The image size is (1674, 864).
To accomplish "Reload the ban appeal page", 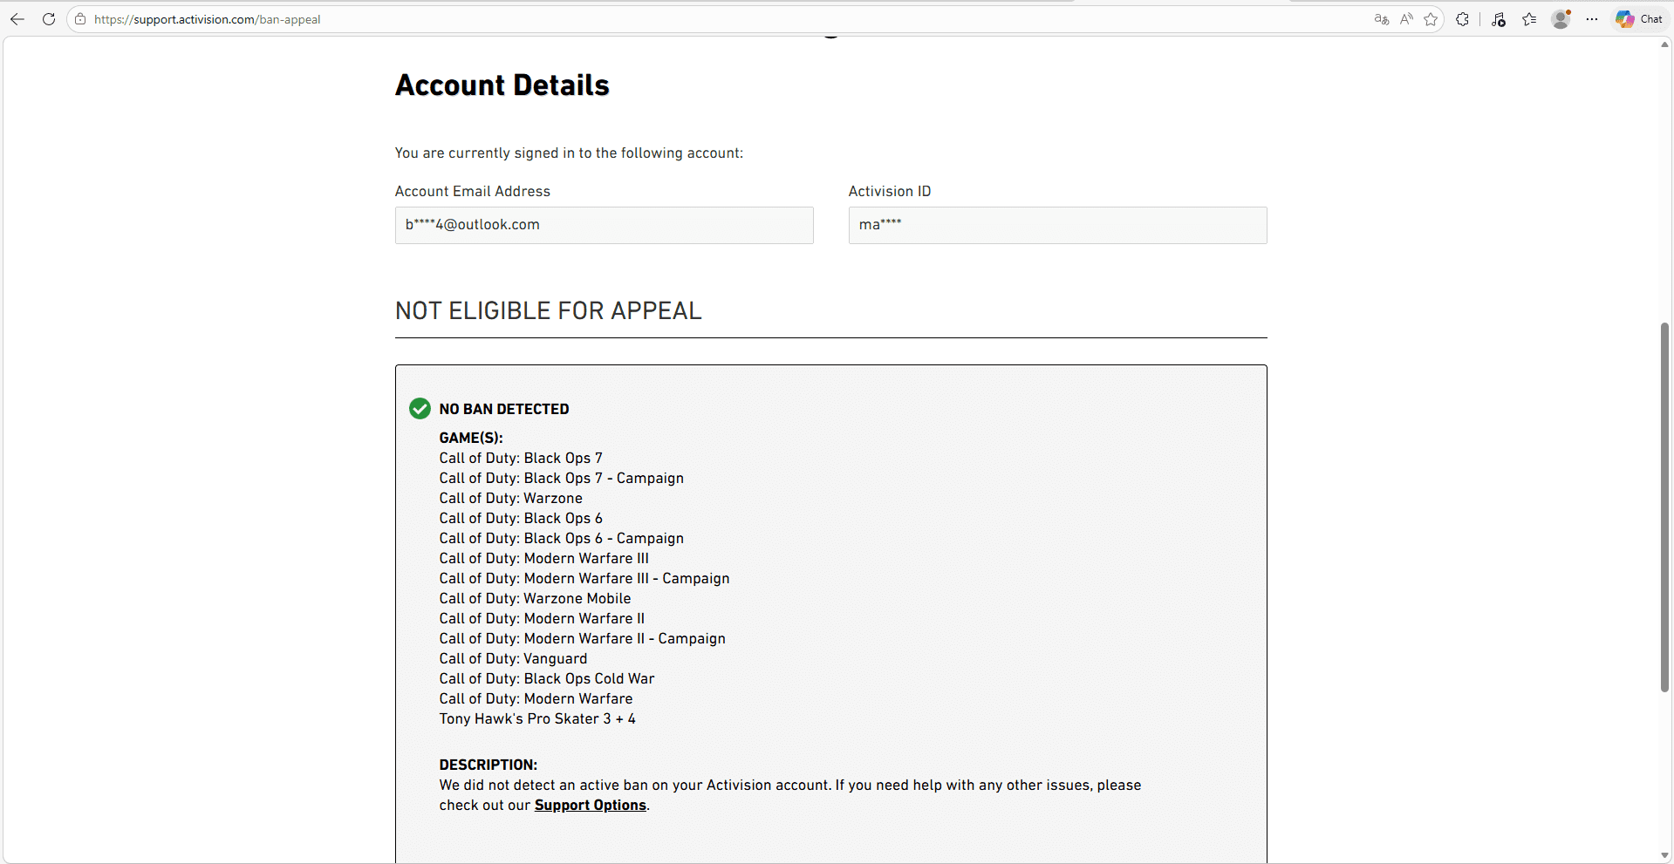I will [49, 19].
